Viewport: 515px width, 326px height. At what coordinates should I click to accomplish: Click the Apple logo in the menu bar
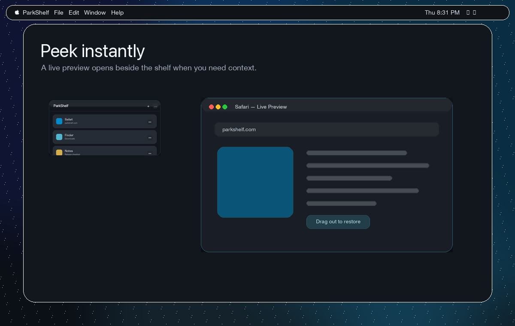17,12
